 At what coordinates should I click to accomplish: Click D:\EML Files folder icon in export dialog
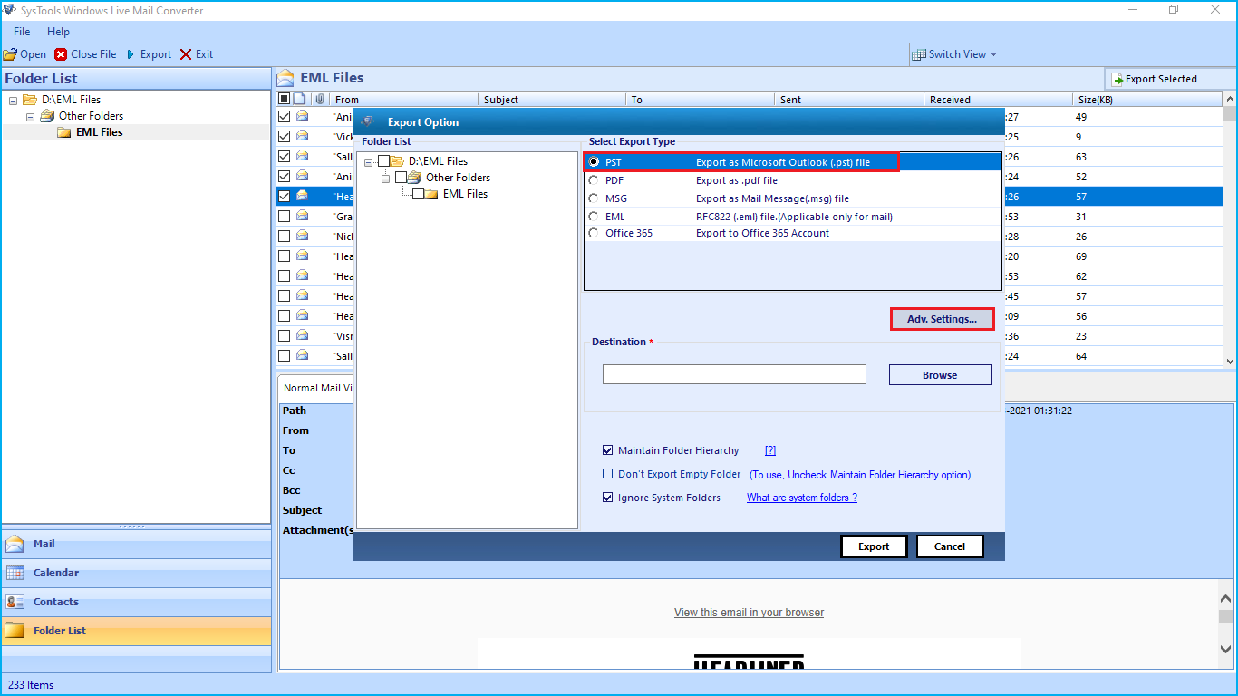pyautogui.click(x=397, y=161)
